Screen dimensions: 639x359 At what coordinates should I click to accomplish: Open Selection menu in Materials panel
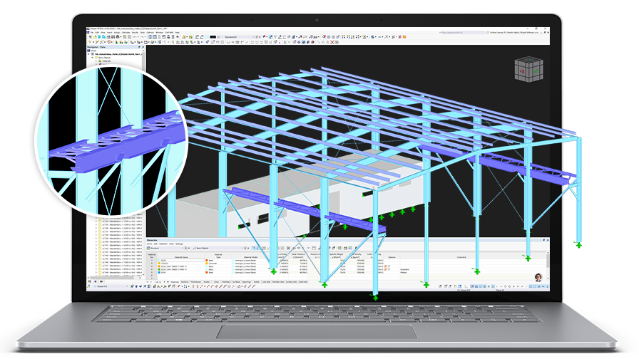coord(163,244)
